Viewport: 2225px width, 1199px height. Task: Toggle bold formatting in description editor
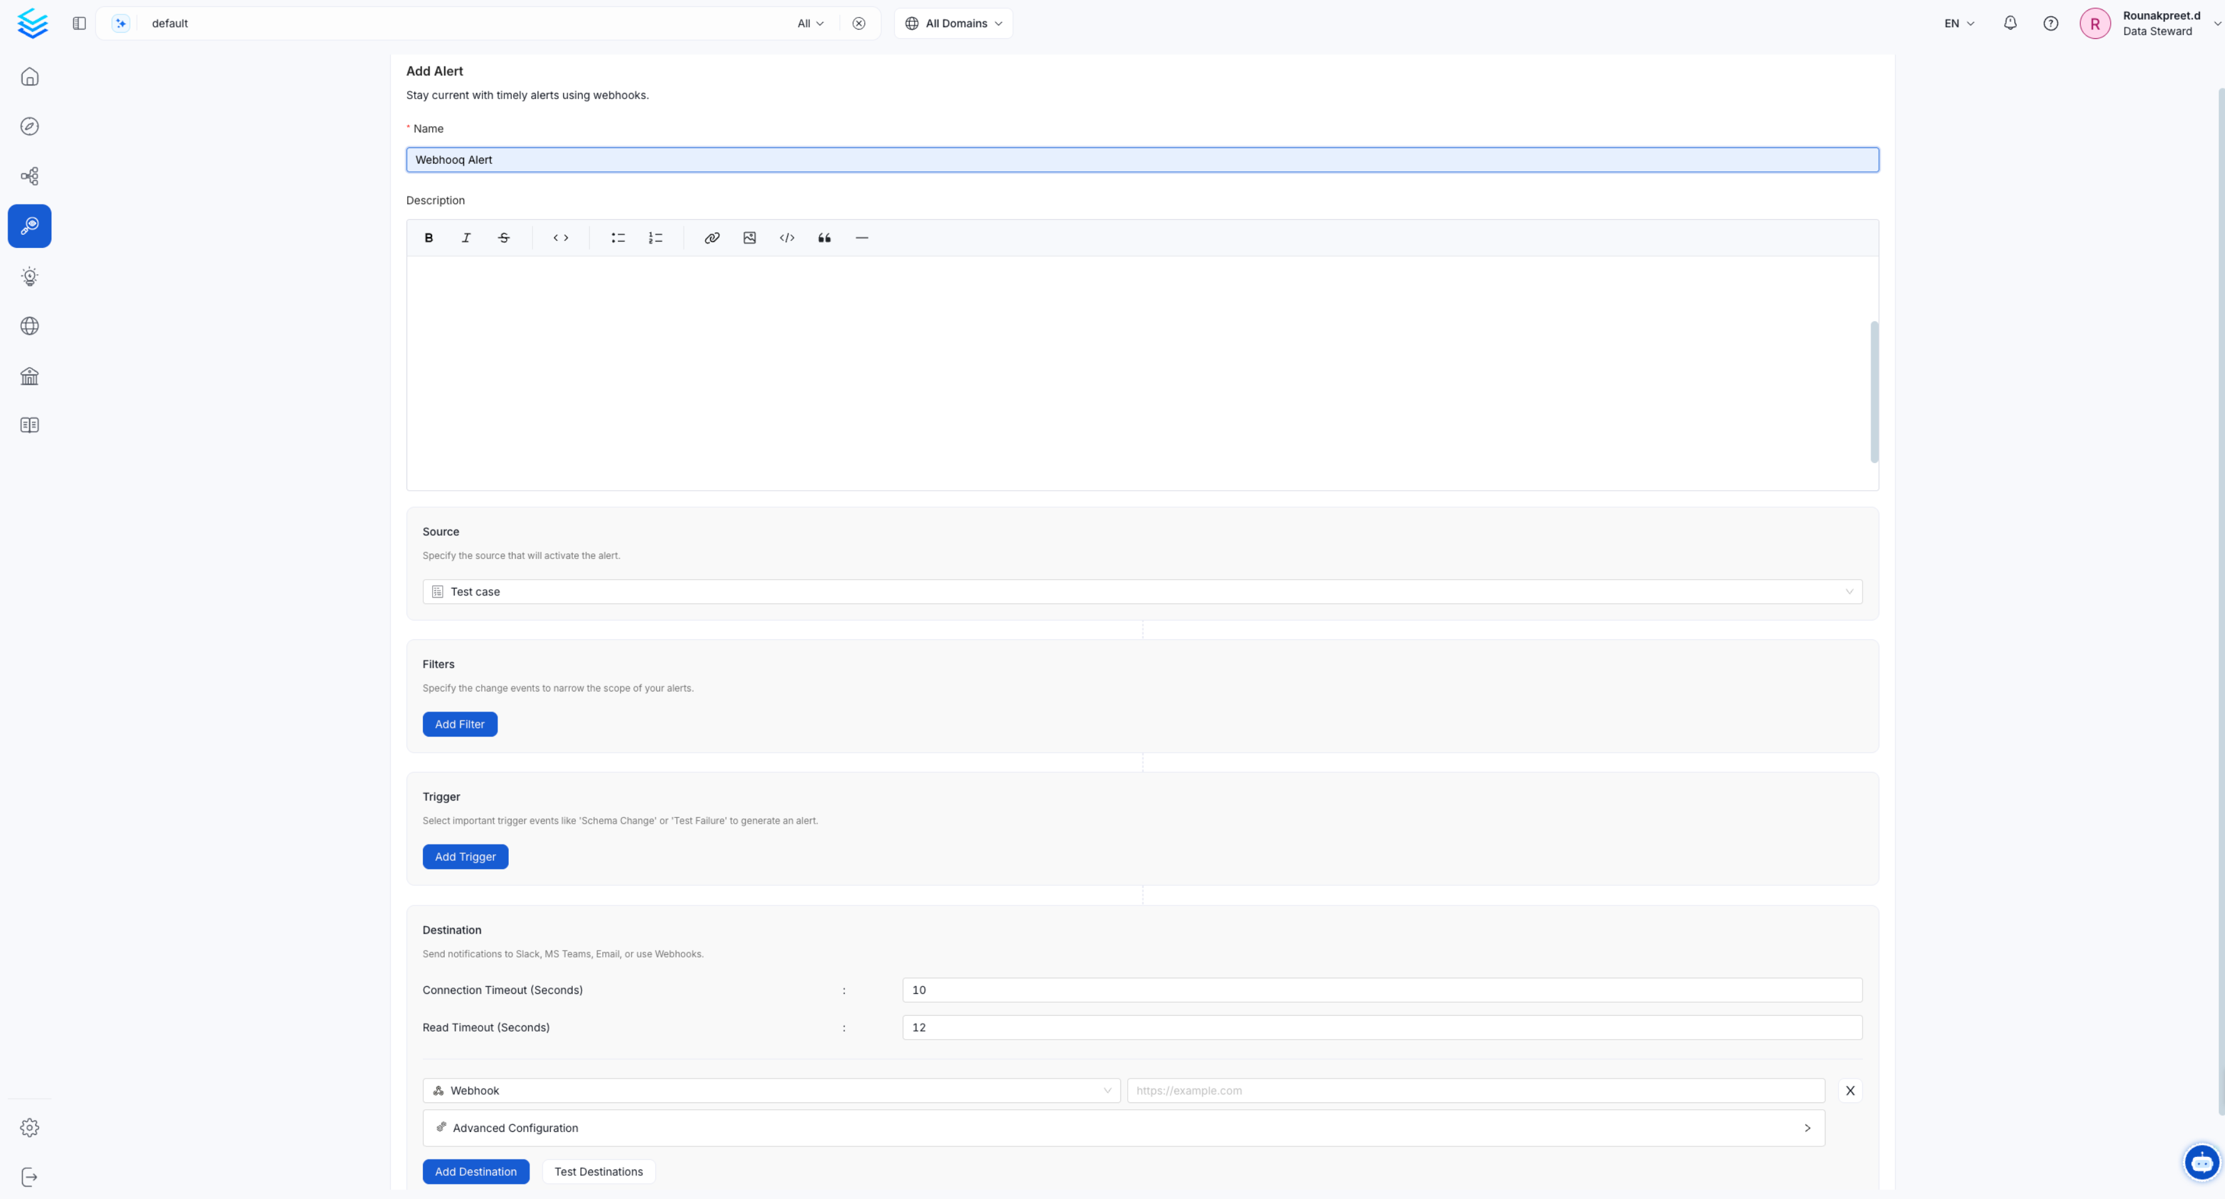click(428, 238)
